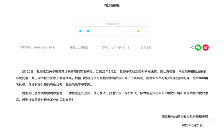Click the low volume speaker icon
The image size is (224, 131).
coord(123,31)
